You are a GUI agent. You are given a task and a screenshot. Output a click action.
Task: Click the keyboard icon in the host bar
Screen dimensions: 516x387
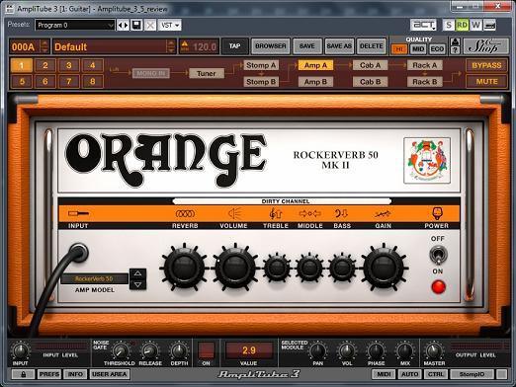[489, 25]
